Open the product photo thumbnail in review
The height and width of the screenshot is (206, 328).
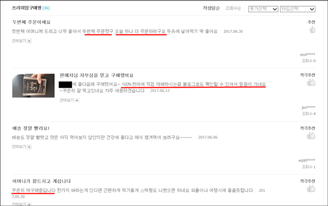33,85
